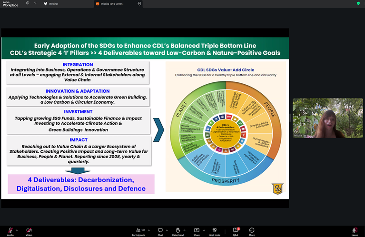
Task: Expand the Participants options caret
Action: coord(149,230)
